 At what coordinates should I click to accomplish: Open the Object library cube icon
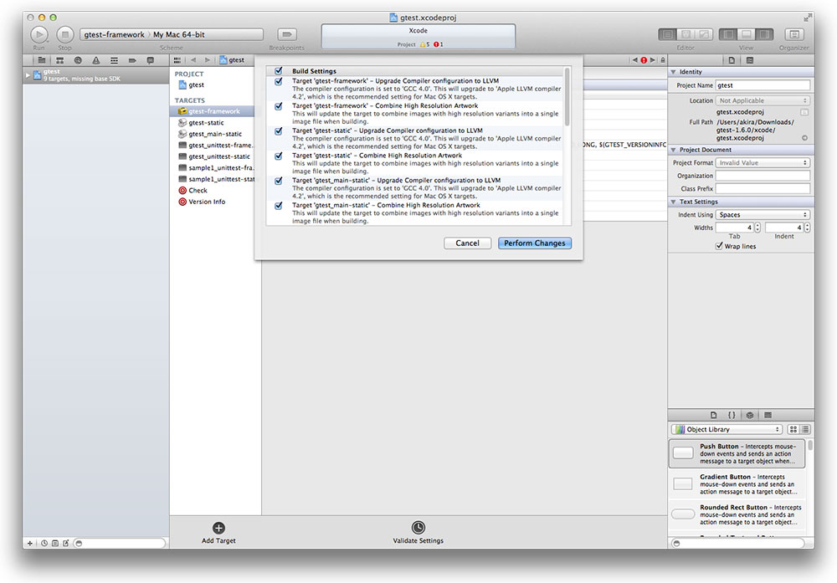tap(750, 415)
